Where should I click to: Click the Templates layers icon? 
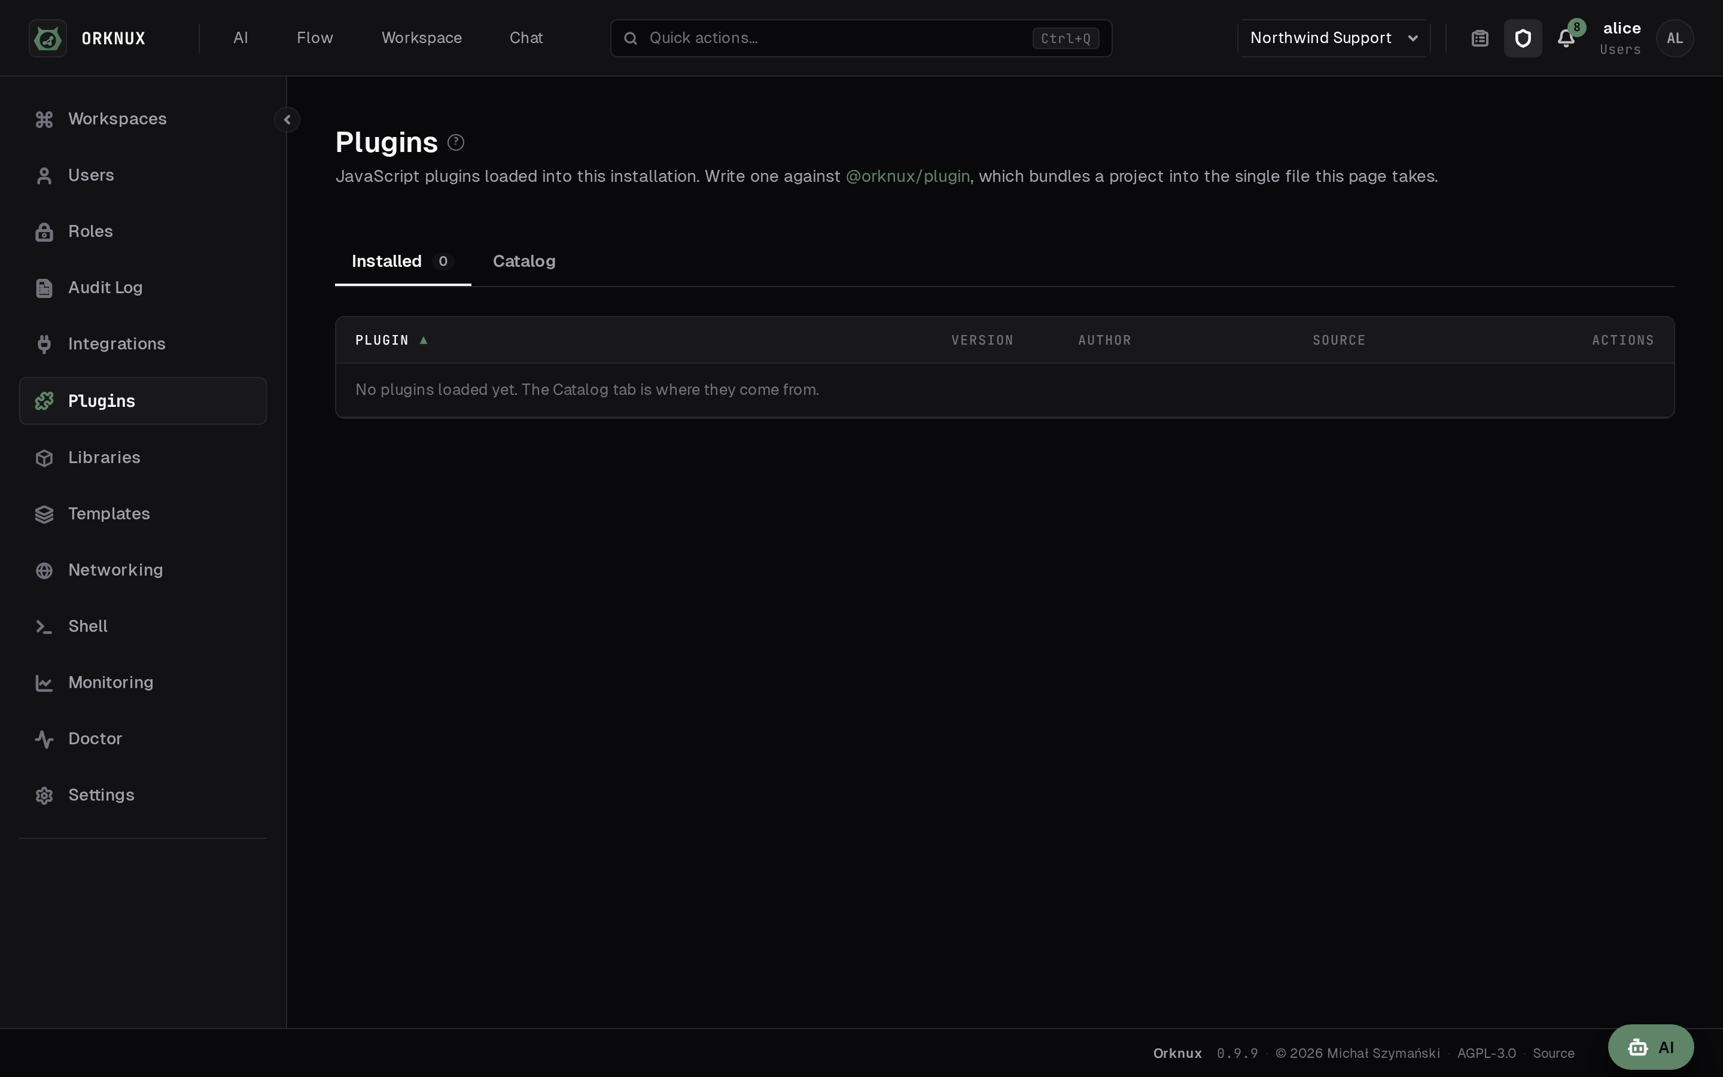pyautogui.click(x=44, y=515)
